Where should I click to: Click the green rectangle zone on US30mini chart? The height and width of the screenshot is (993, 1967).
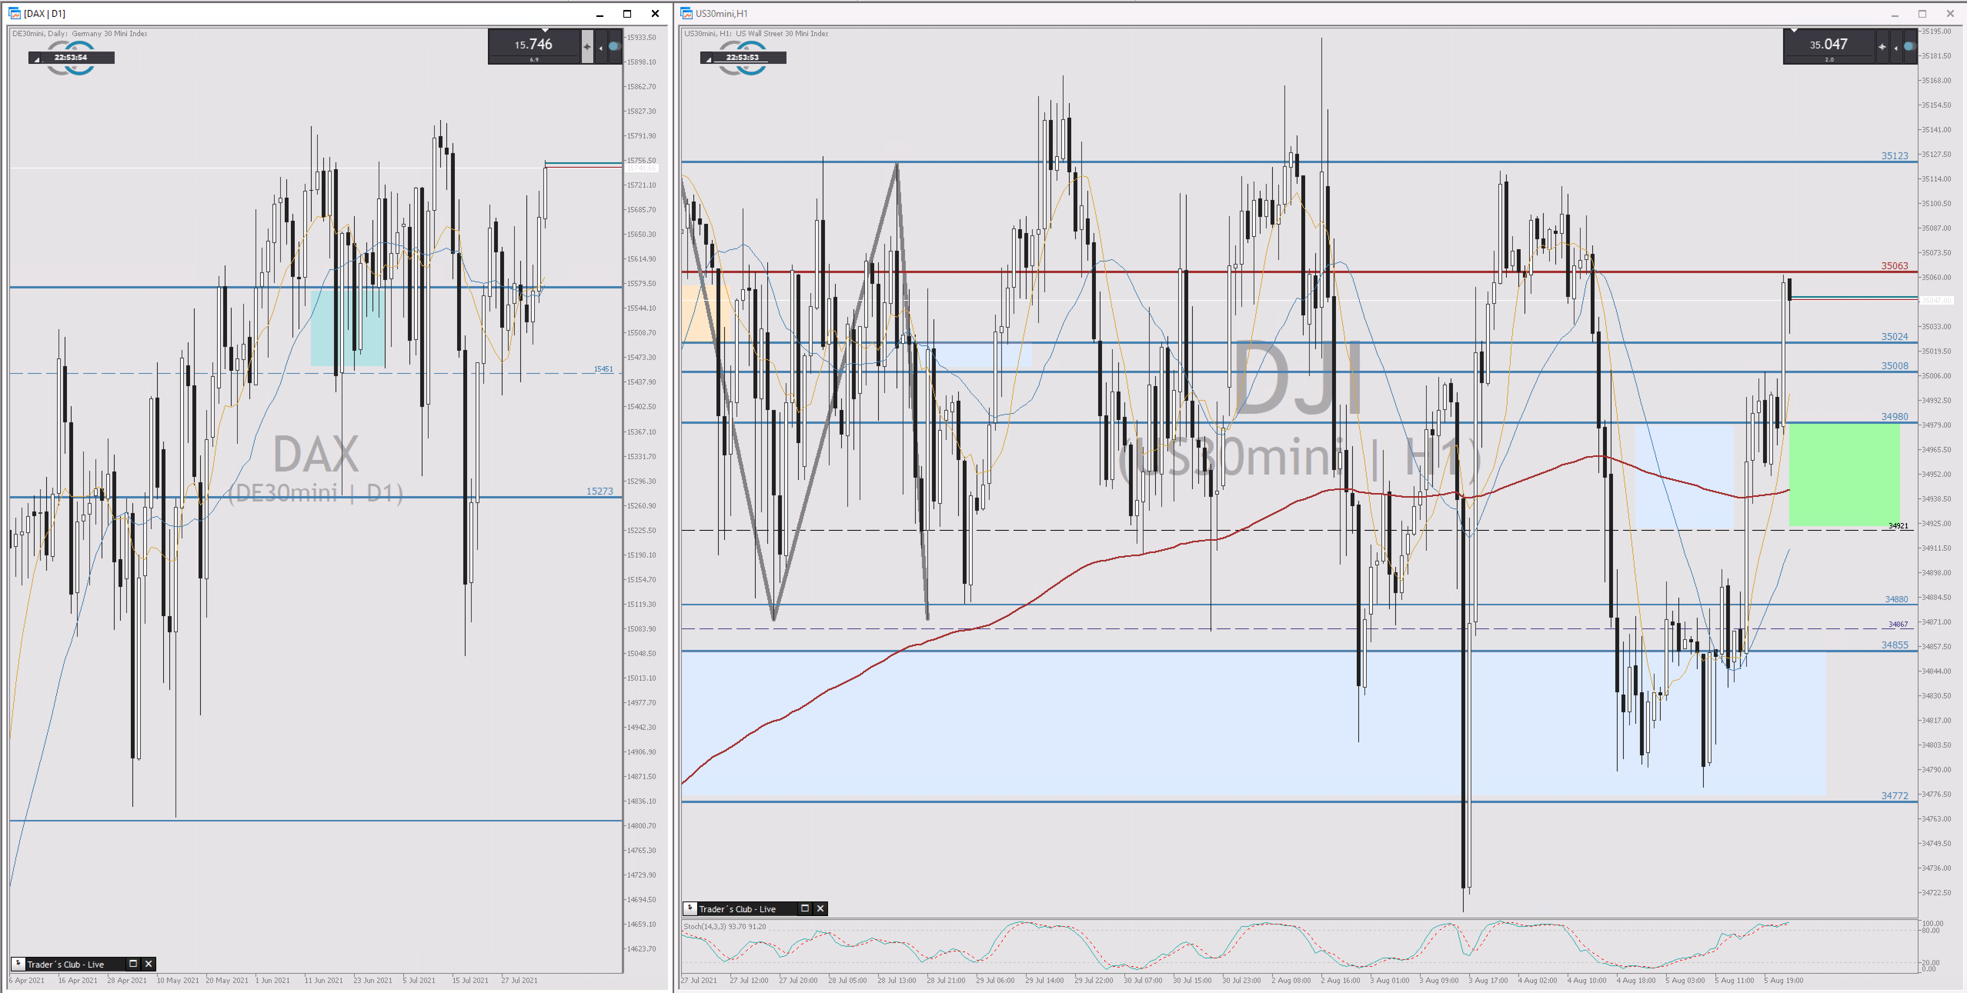[x=1844, y=475]
